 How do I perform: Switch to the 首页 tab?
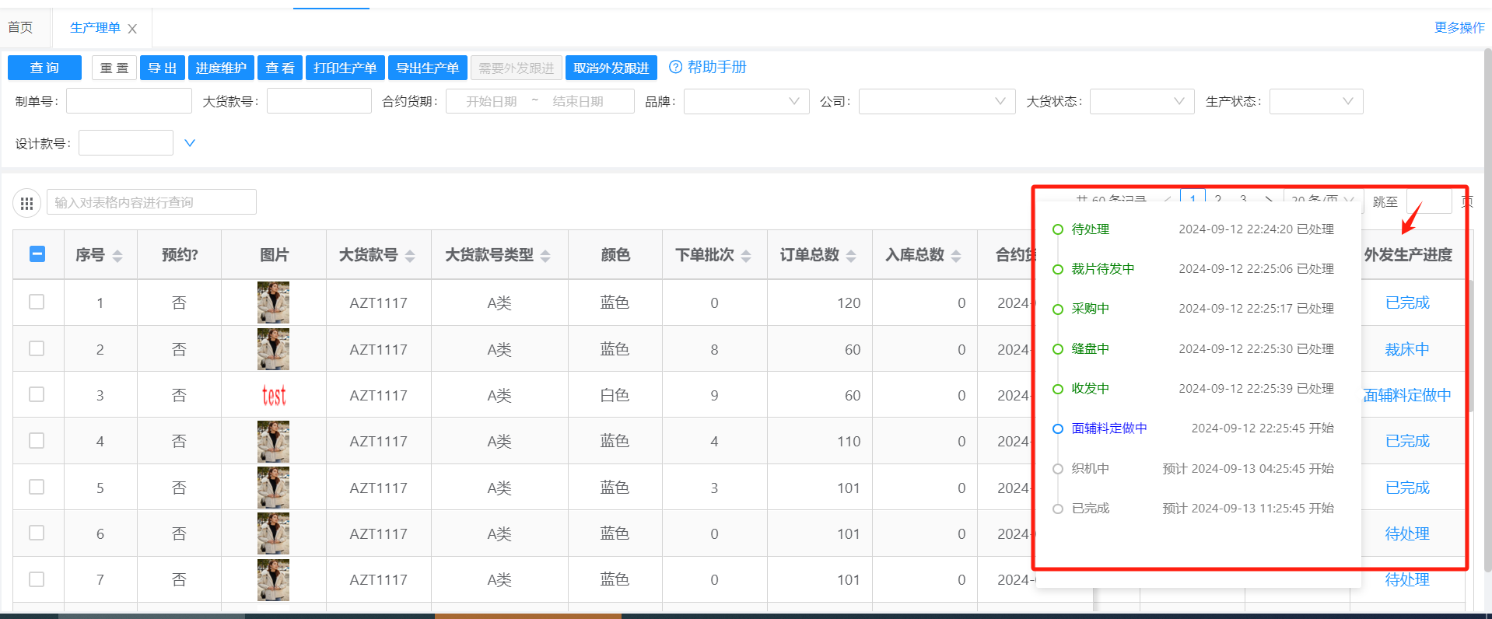click(21, 28)
